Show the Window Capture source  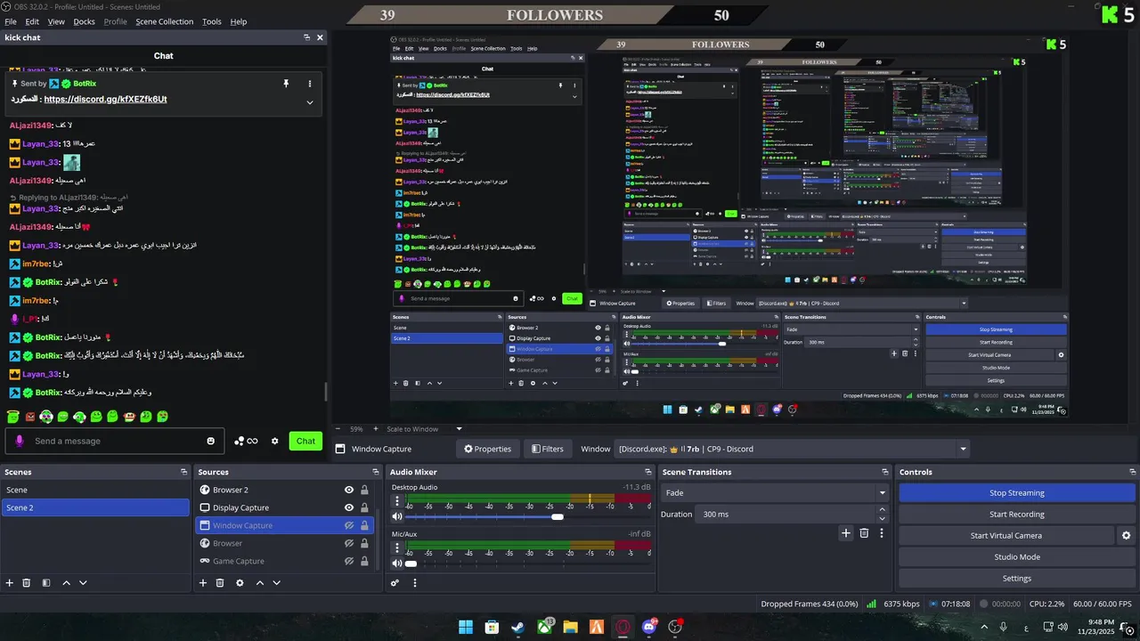pos(349,525)
